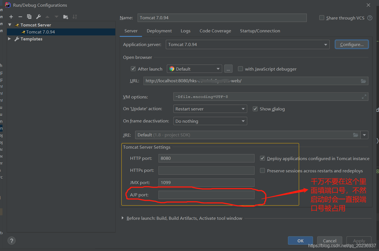Click HTTP port field with 8080
The width and height of the screenshot is (379, 251).
coord(206,158)
